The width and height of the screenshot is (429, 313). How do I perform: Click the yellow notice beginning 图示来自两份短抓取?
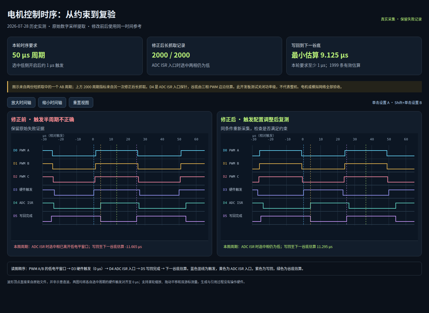click(x=214, y=87)
